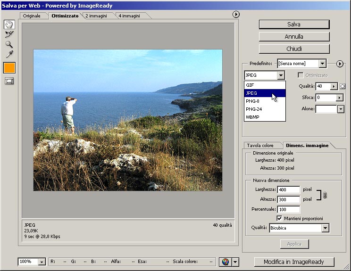Click the orange eyedropper color swatch
The image size is (351, 271).
point(9,68)
